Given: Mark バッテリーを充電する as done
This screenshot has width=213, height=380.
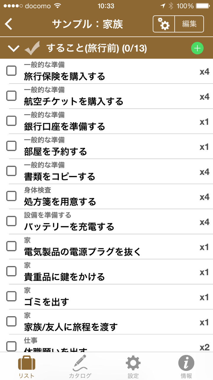Looking at the screenshot, I should (12, 221).
